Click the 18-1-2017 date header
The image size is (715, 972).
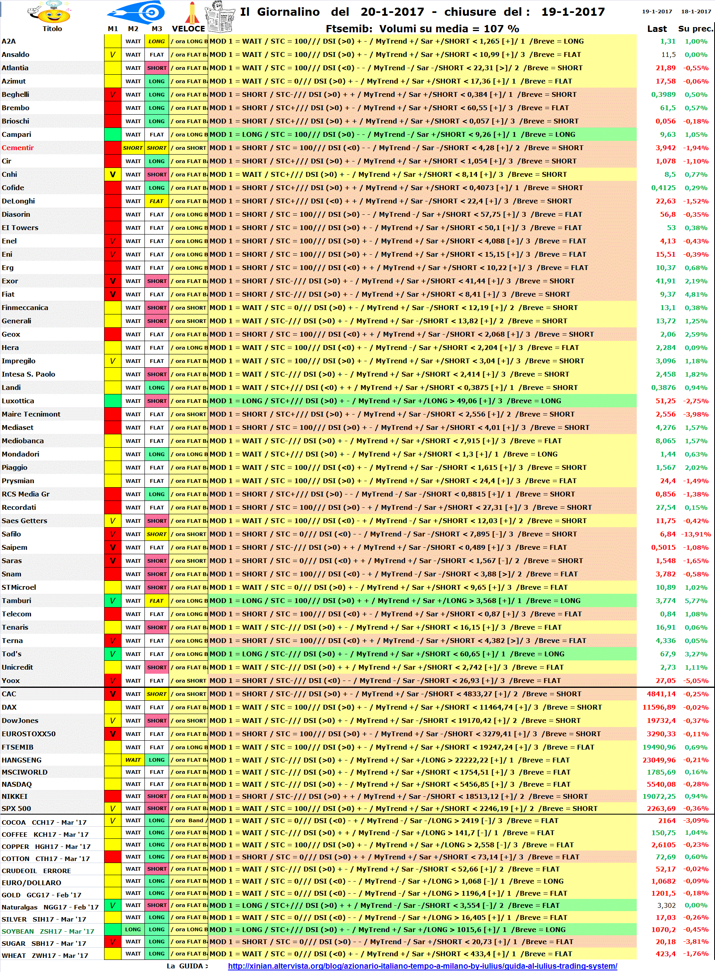696,11
